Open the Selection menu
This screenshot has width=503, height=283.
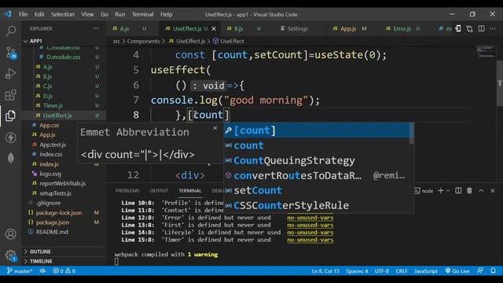[63, 14]
